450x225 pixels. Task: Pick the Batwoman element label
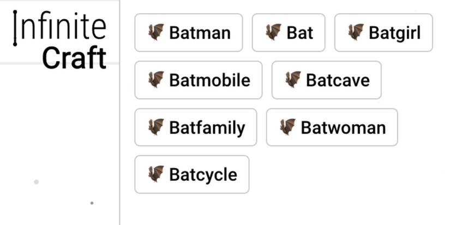(x=343, y=127)
